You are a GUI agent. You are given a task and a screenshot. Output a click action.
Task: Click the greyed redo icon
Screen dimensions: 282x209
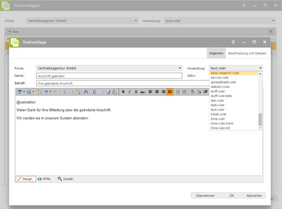[x=55, y=92]
